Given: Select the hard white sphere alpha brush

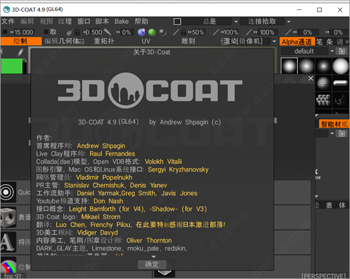Looking at the screenshot, I should (x=341, y=66).
